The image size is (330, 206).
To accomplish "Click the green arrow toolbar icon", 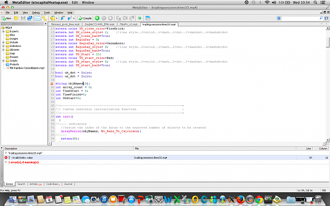I will pos(139,18).
